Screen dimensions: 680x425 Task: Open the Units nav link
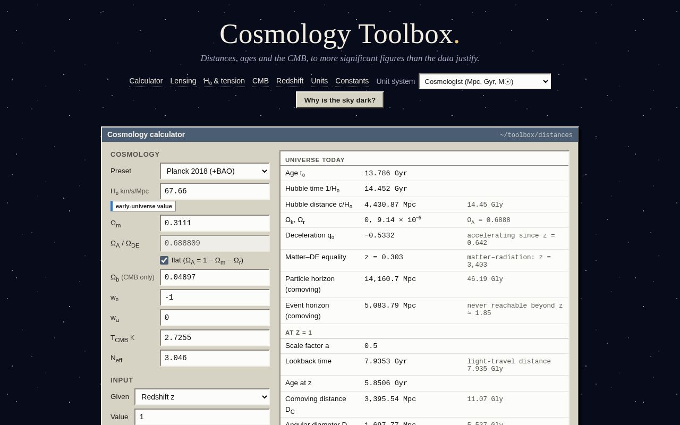tap(319, 81)
